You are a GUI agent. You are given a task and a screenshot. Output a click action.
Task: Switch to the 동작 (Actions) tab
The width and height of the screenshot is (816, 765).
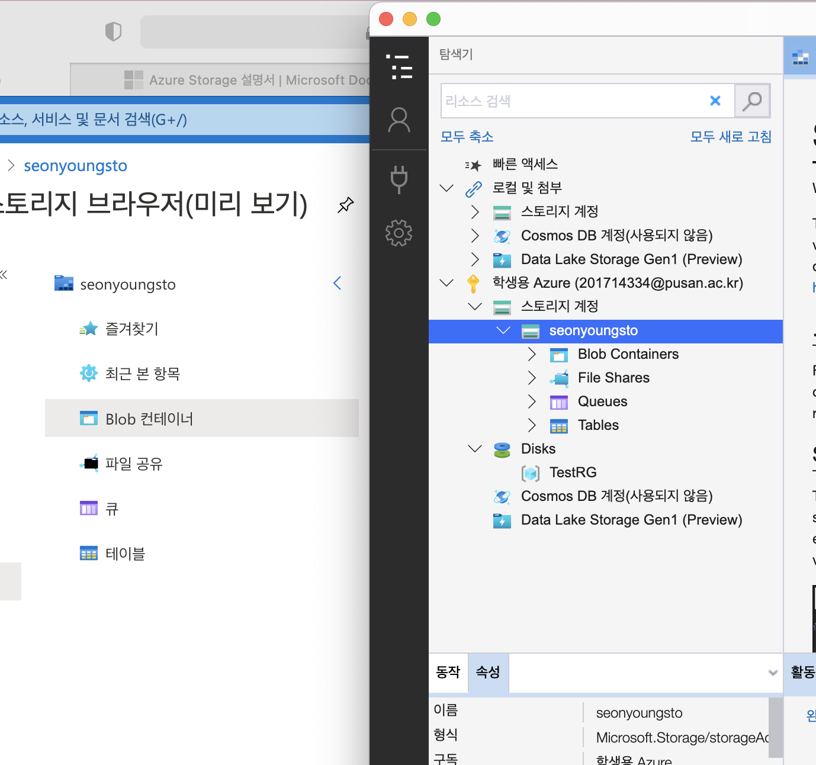(448, 673)
